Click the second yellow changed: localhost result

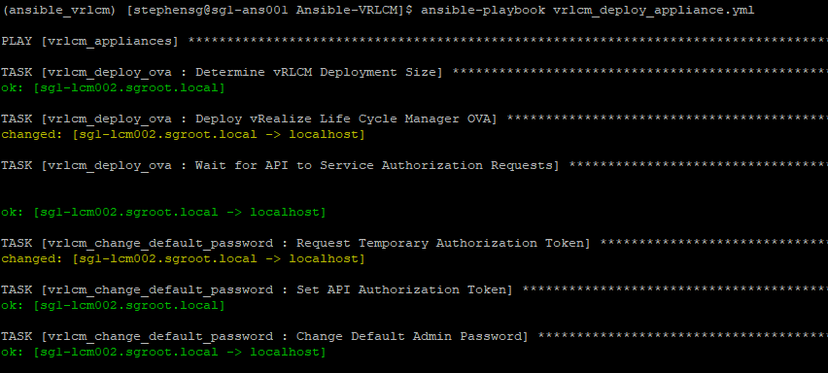click(183, 259)
